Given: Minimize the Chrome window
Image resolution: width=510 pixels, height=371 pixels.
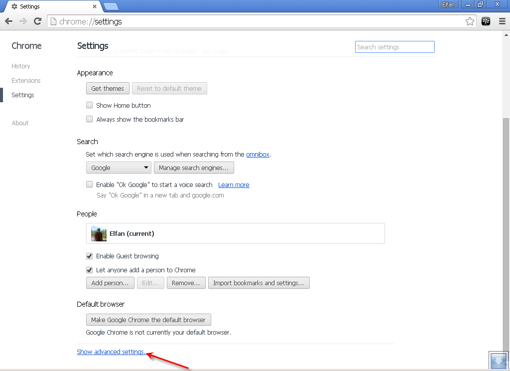Looking at the screenshot, I should [x=468, y=4].
